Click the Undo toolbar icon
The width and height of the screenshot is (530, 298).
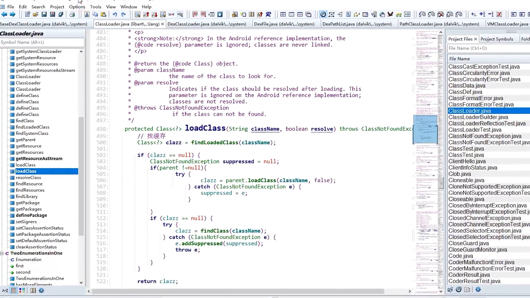click(115, 14)
